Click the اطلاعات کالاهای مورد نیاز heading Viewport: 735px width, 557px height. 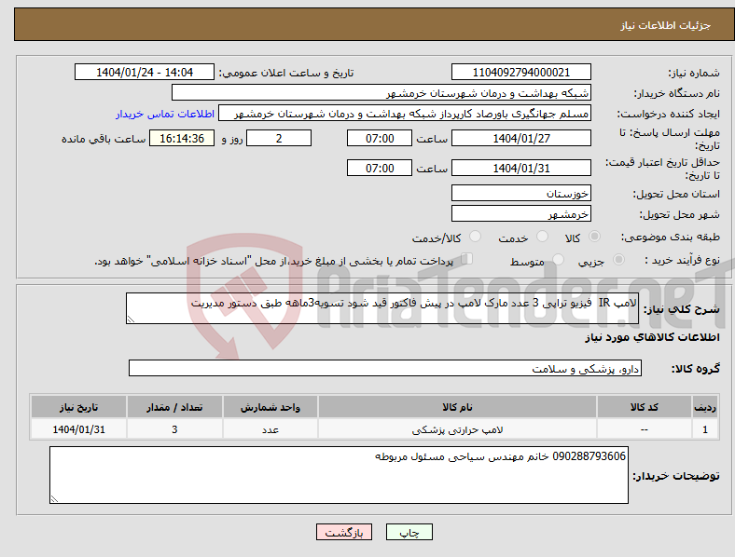click(x=652, y=337)
